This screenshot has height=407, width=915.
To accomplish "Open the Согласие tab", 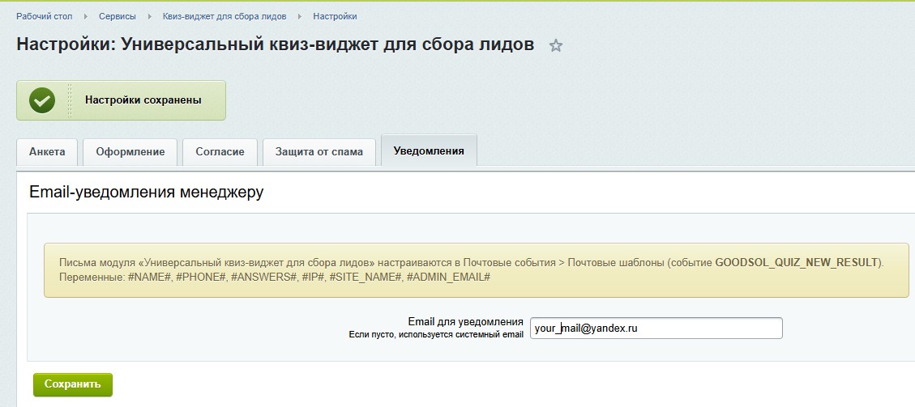I will pos(220,152).
